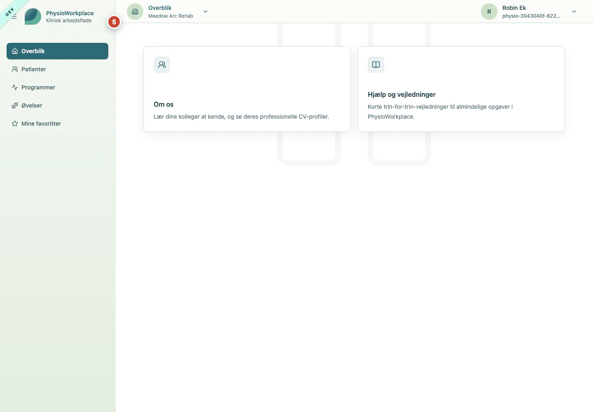Click the round R user avatar

(489, 12)
